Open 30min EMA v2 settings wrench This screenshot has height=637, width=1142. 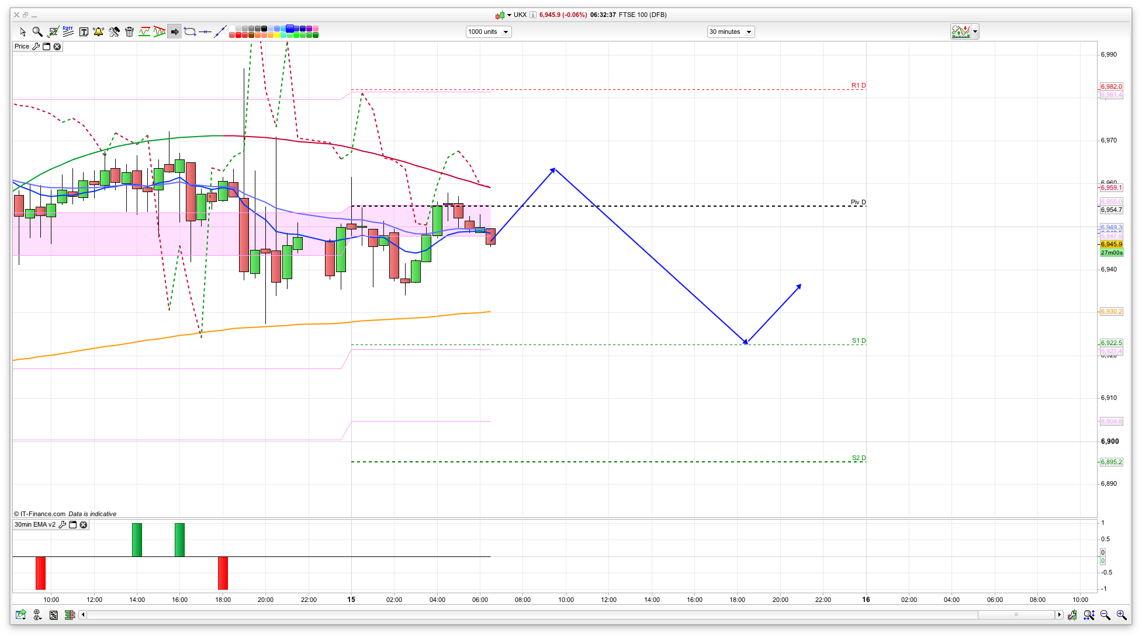coord(62,525)
